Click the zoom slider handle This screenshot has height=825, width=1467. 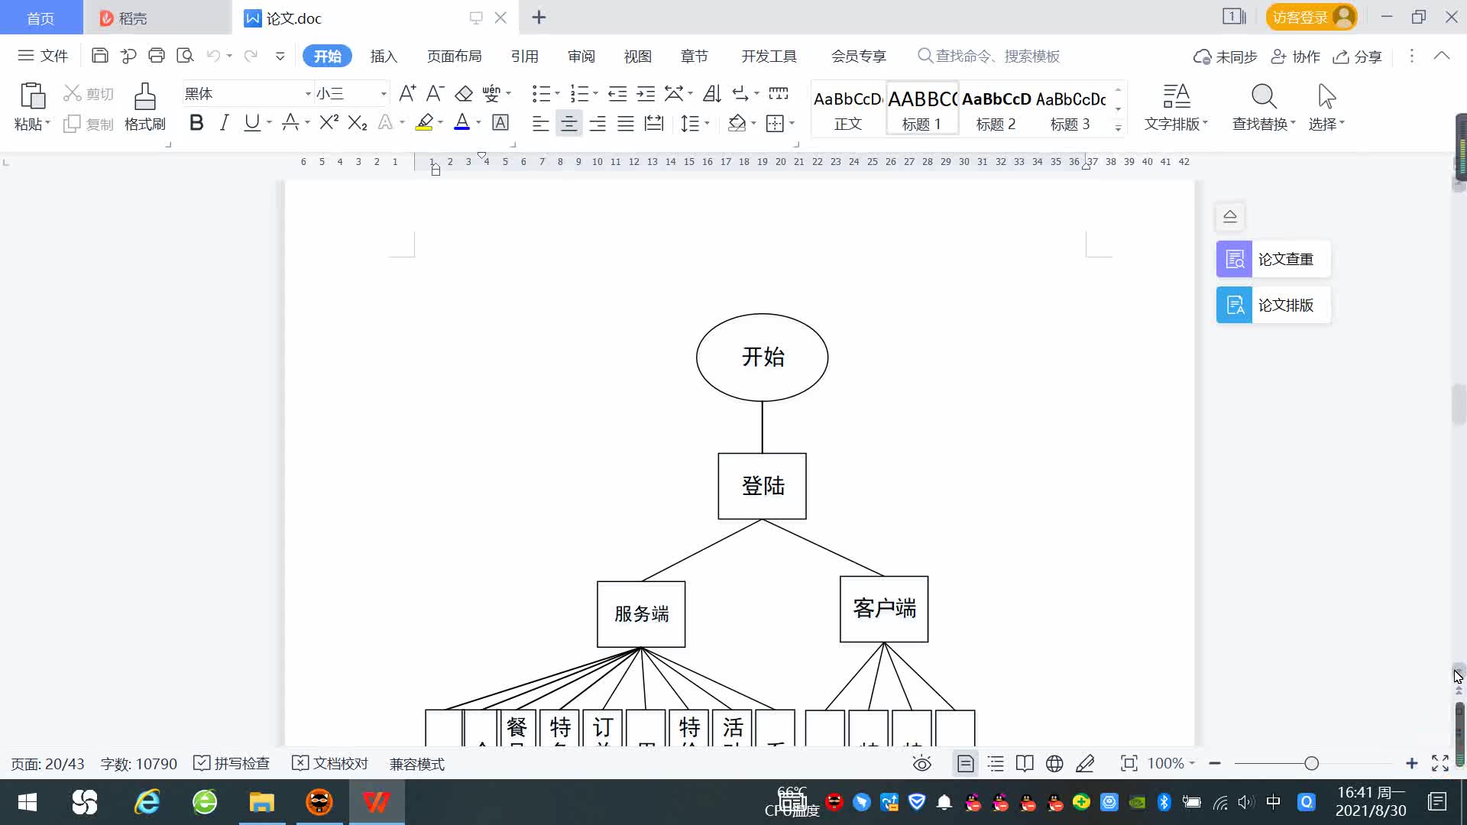click(x=1311, y=764)
